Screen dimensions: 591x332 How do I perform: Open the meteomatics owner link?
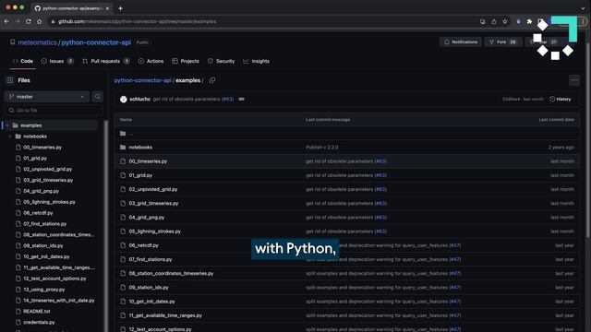37,42
